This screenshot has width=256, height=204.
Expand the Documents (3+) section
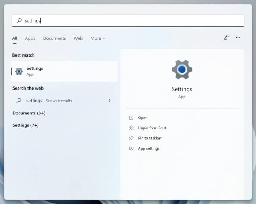29,113
